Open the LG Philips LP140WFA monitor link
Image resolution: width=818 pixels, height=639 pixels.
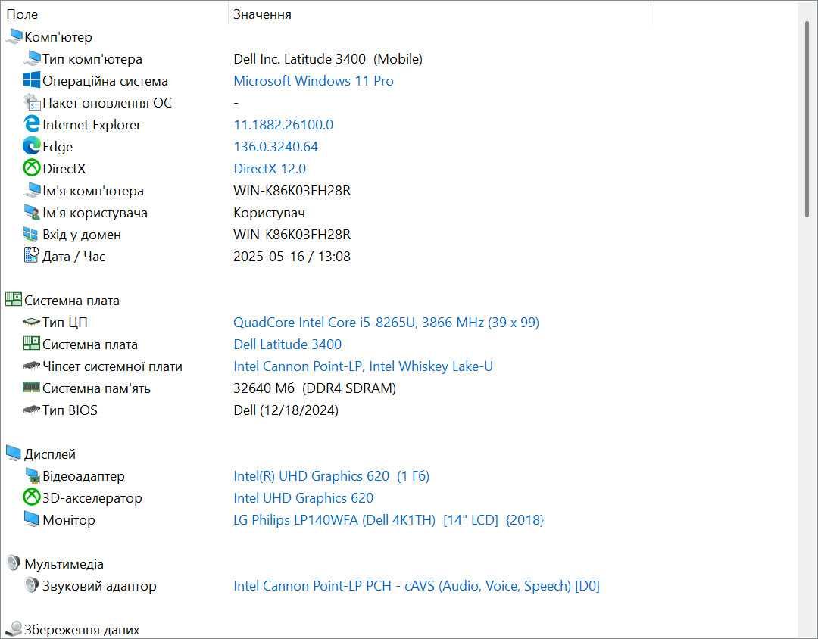(x=389, y=519)
